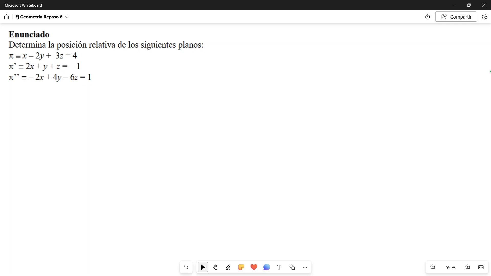Open the settings gear menu
The width and height of the screenshot is (491, 276).
click(485, 17)
